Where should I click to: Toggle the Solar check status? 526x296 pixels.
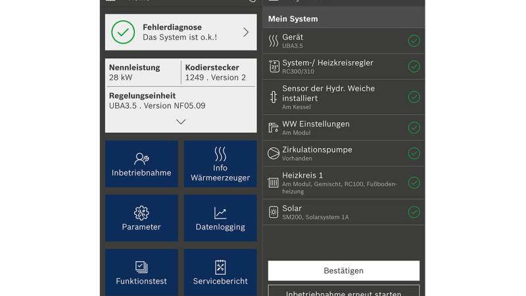coord(414,212)
